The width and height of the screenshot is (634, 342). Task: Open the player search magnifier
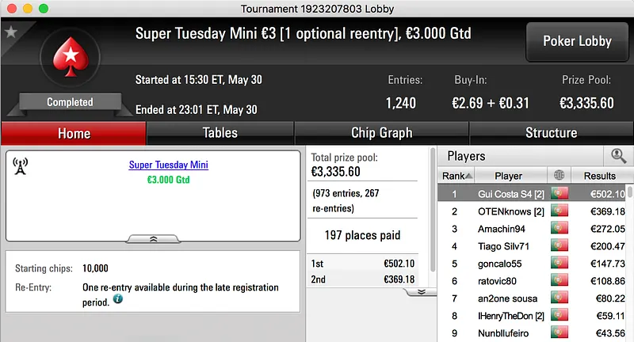(x=618, y=156)
